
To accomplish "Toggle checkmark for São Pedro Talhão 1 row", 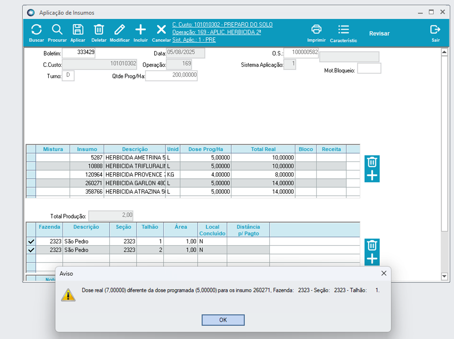I will (x=31, y=242).
